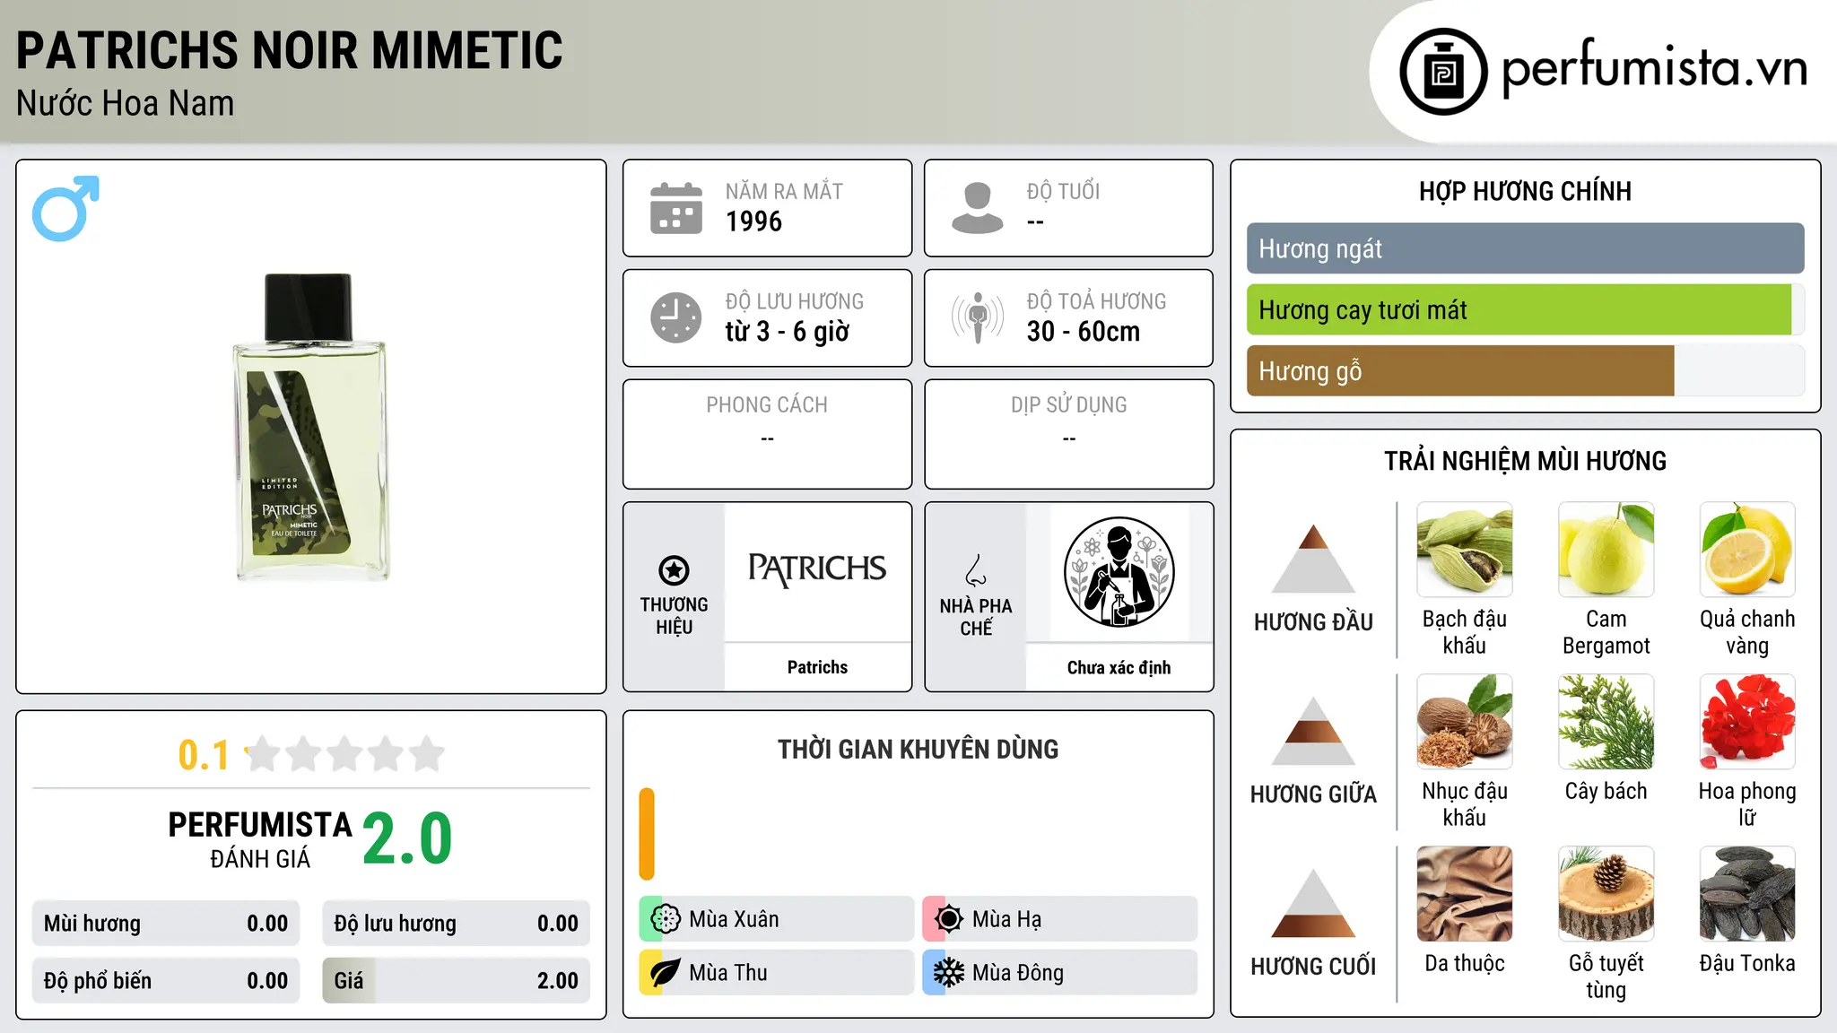Screen dimensions: 1837x1033
Task: Open the PATRICHS brand logo
Action: point(817,569)
